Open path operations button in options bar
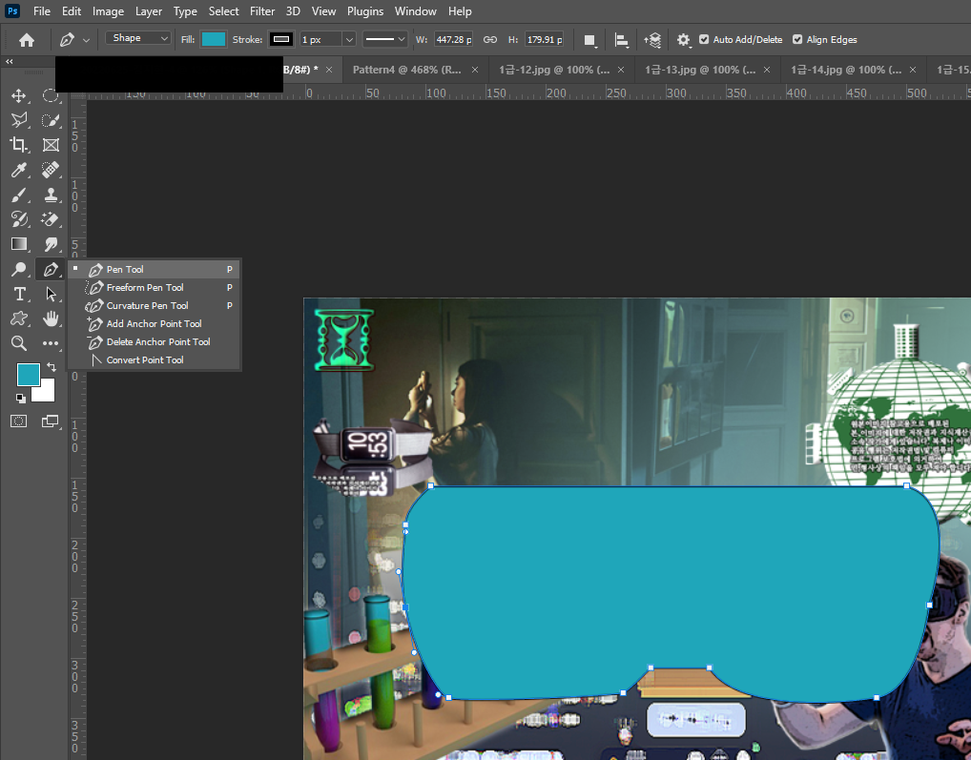Image resolution: width=971 pixels, height=760 pixels. click(589, 40)
